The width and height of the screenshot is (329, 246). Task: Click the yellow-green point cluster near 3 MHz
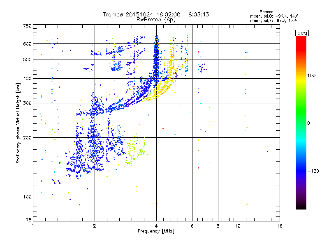pyautogui.click(x=136, y=150)
